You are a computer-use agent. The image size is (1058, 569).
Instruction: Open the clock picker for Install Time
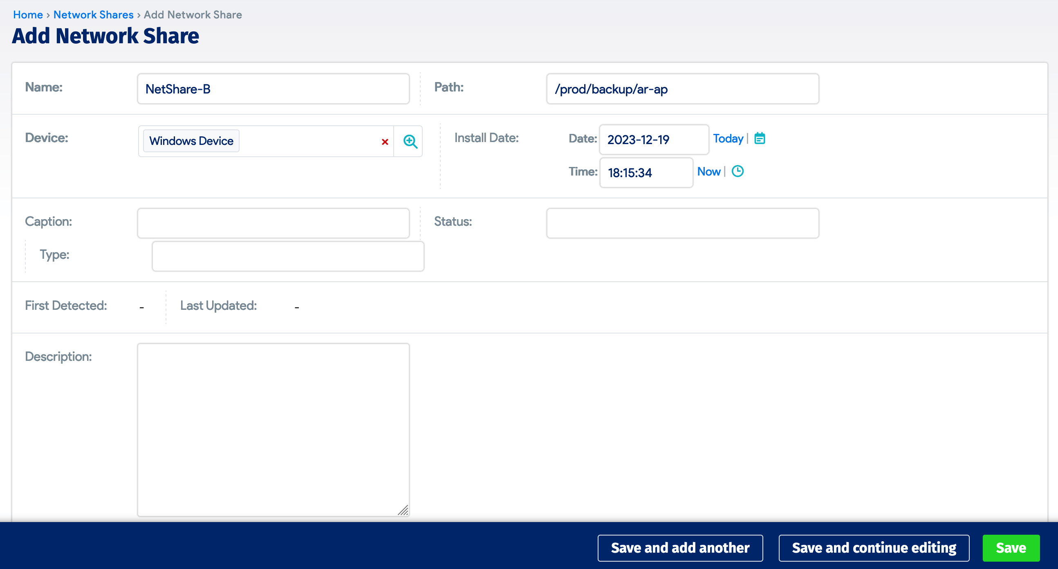coord(737,172)
